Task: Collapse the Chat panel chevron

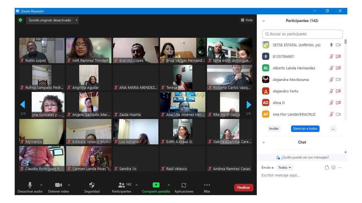Action: pos(264,142)
